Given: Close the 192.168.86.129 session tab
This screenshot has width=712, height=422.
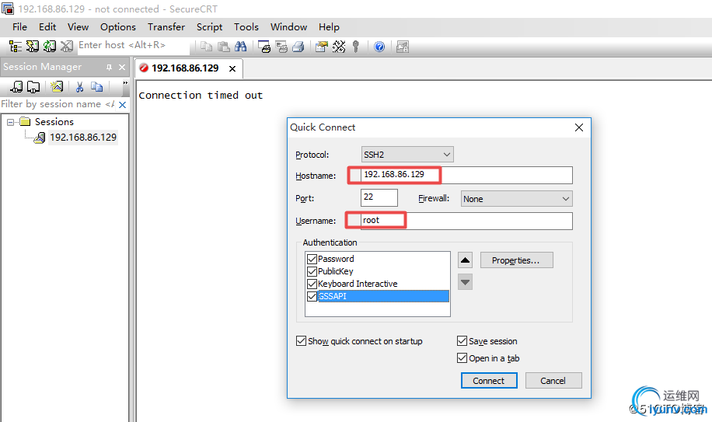Looking at the screenshot, I should [232, 68].
